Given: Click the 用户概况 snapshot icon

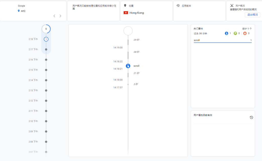Looking at the screenshot, I should [x=232, y=5].
